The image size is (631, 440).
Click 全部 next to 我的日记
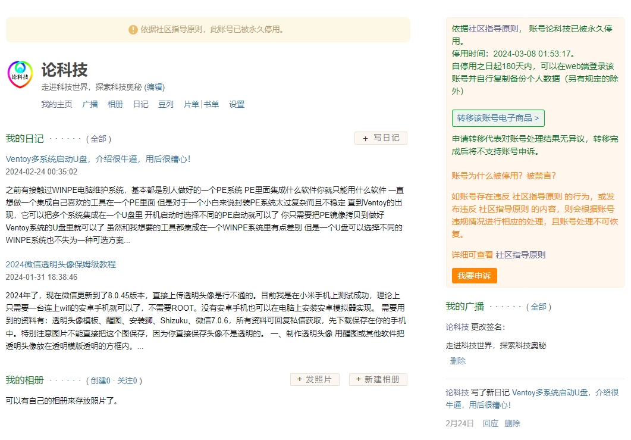coord(99,138)
